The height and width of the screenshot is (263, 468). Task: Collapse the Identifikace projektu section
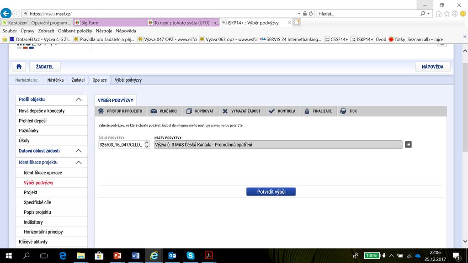tap(79, 163)
